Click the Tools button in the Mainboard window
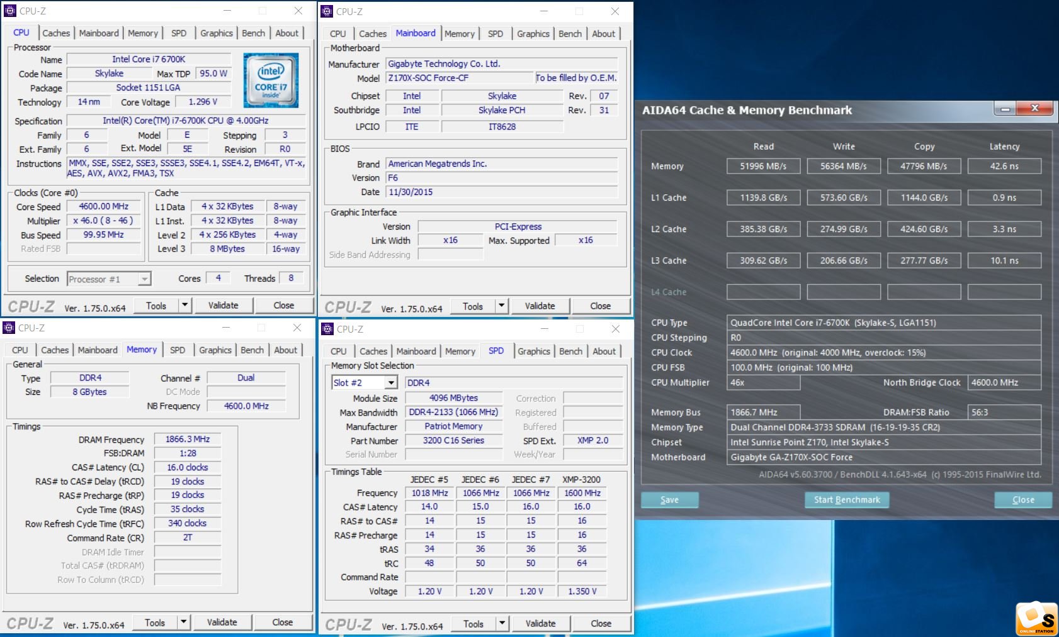Viewport: 1059px width, 637px height. [x=473, y=306]
